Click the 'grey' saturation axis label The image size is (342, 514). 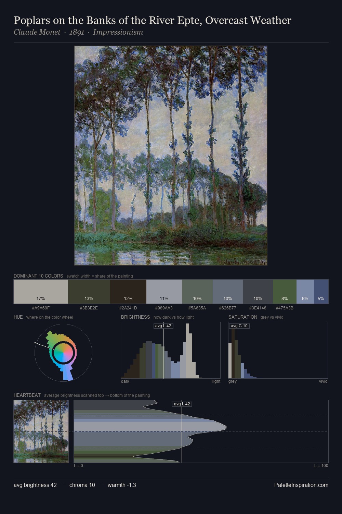click(233, 381)
